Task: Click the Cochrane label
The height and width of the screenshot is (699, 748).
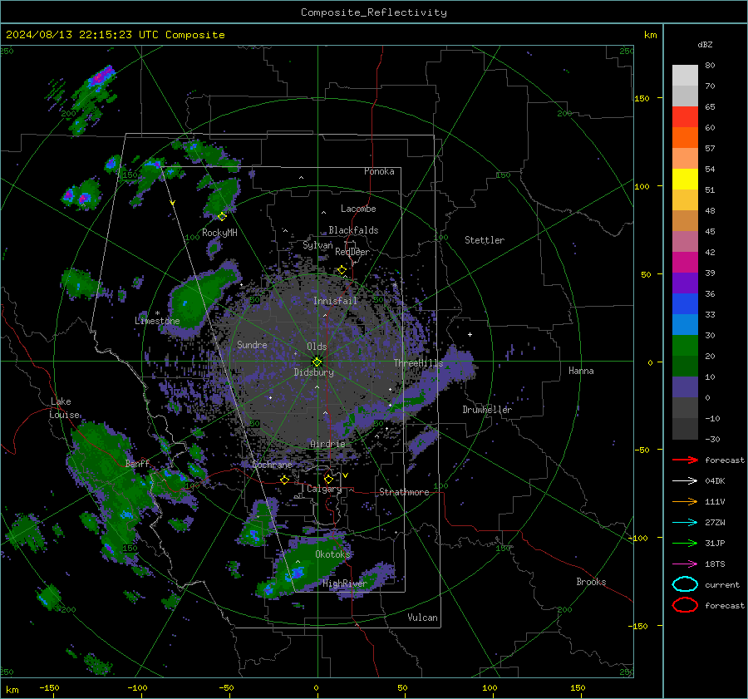Action: (x=272, y=465)
